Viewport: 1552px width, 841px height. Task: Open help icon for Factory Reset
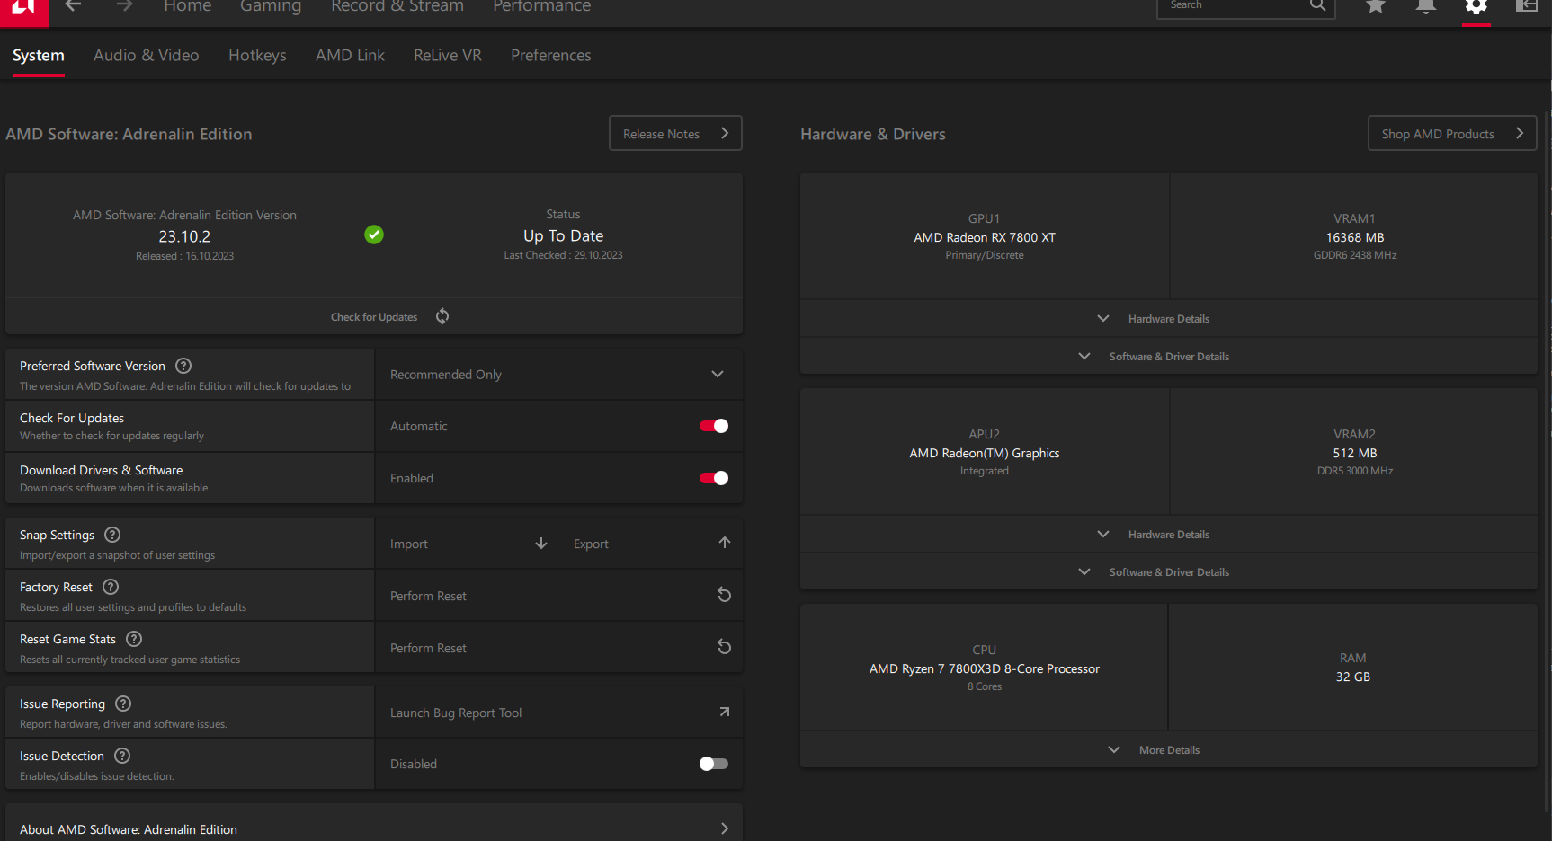pyautogui.click(x=111, y=587)
